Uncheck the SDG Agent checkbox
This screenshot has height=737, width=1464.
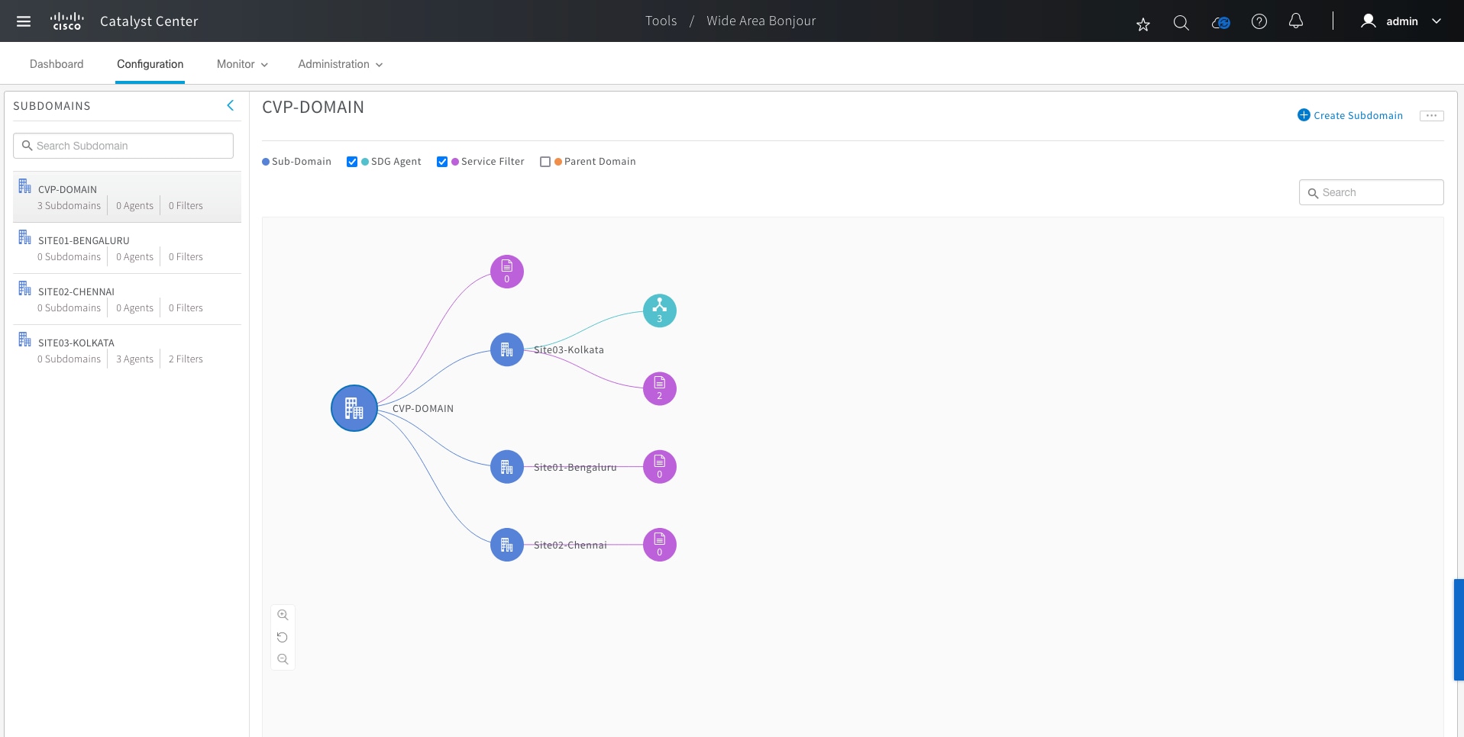(352, 162)
